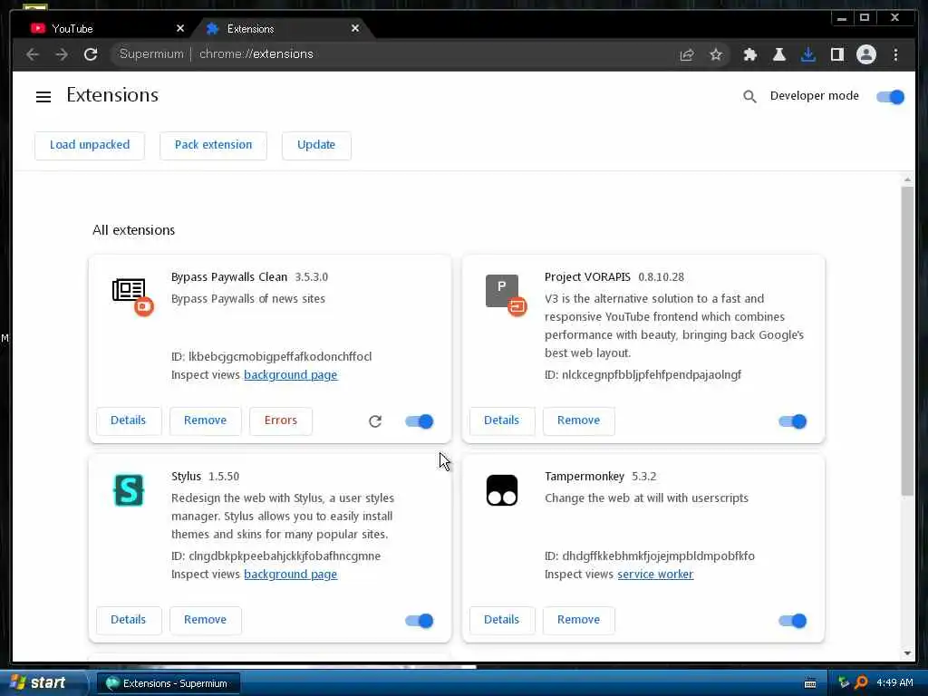Remove the Stylus extension

(x=206, y=620)
